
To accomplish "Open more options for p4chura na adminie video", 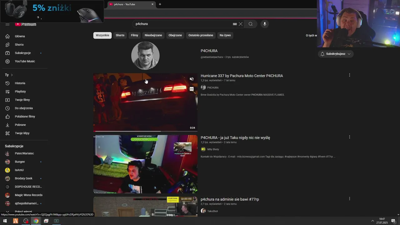I will pyautogui.click(x=349, y=198).
